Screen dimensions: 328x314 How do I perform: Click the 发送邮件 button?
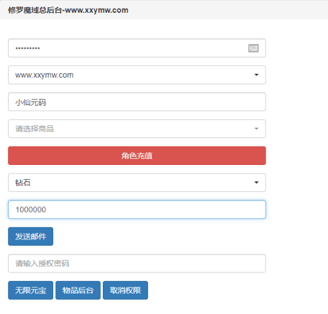click(x=31, y=236)
